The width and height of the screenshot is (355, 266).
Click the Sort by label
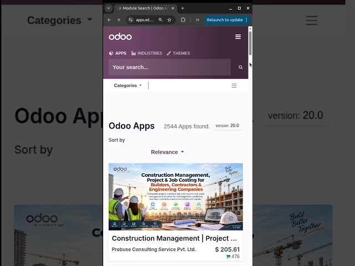coord(116,140)
